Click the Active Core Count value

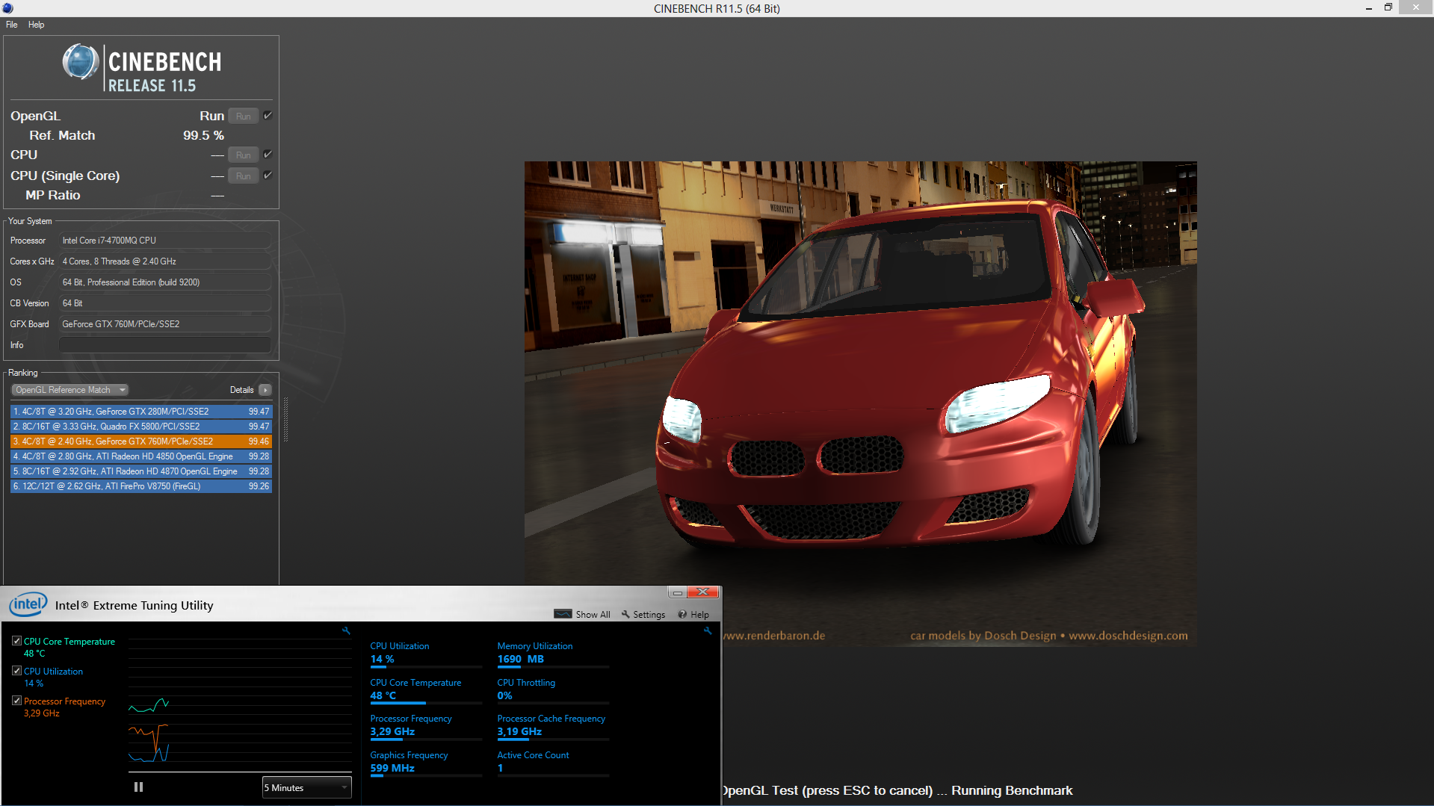coord(500,769)
